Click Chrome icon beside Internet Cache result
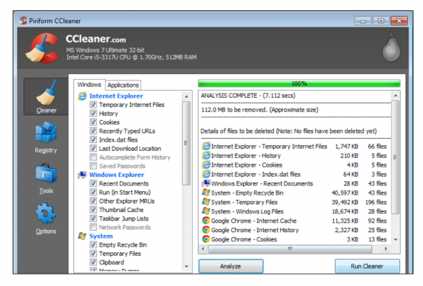 [x=206, y=221]
